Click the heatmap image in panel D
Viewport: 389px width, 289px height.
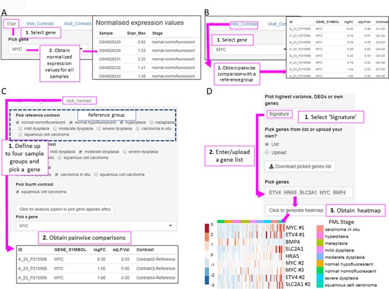point(251,254)
